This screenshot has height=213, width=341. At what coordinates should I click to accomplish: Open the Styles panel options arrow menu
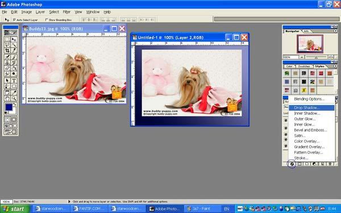click(335, 66)
